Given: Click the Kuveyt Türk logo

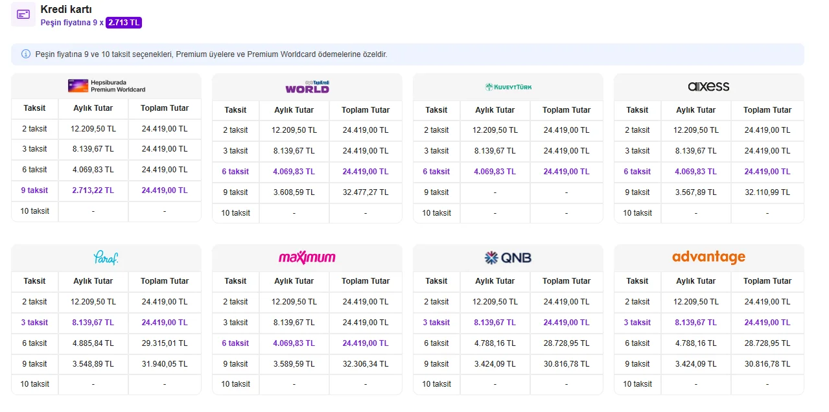Looking at the screenshot, I should tap(508, 87).
